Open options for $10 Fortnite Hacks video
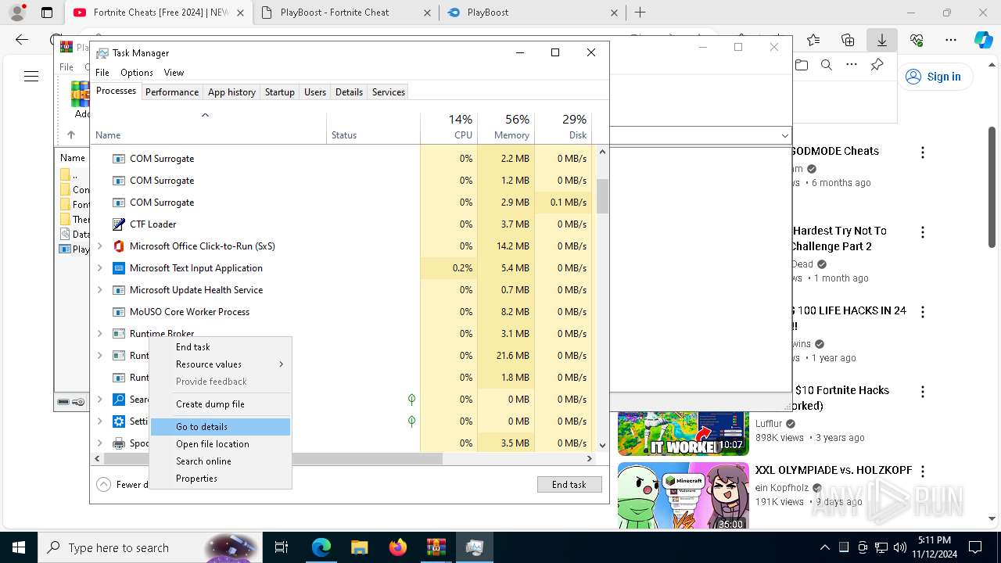 923,392
